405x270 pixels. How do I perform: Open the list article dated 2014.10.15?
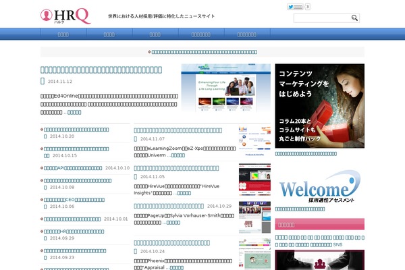click(76, 148)
